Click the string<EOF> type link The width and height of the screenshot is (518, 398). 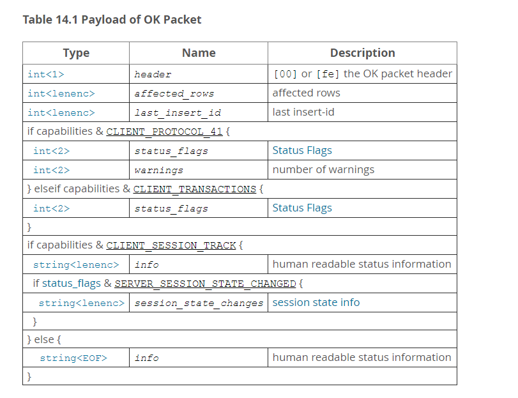click(73, 358)
